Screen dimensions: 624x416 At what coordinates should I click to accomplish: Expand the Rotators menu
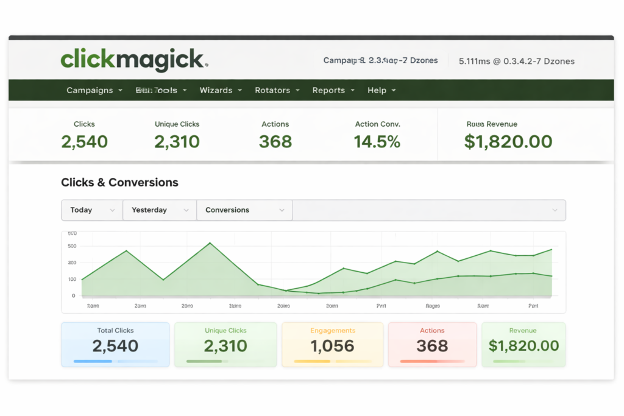pos(272,90)
